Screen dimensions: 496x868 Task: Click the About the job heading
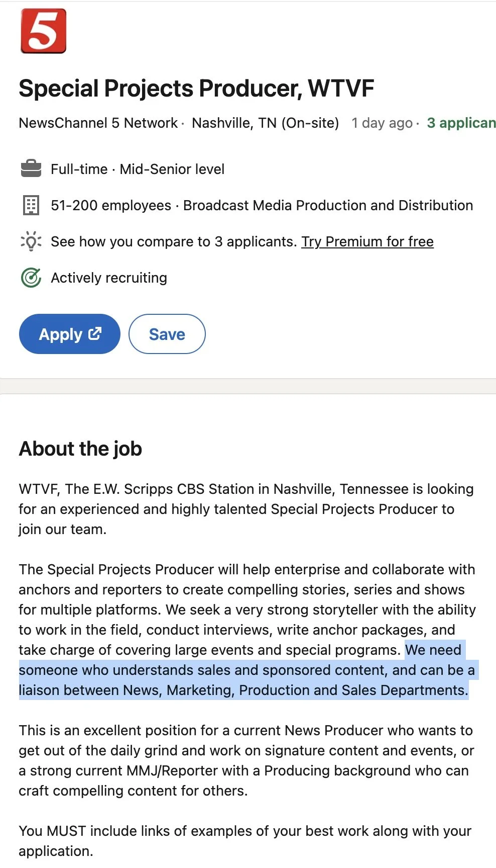[80, 449]
